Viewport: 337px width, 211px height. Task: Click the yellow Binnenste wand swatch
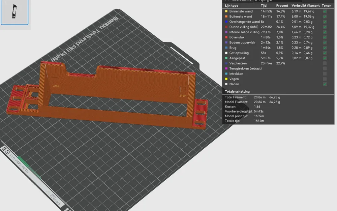(x=226, y=11)
